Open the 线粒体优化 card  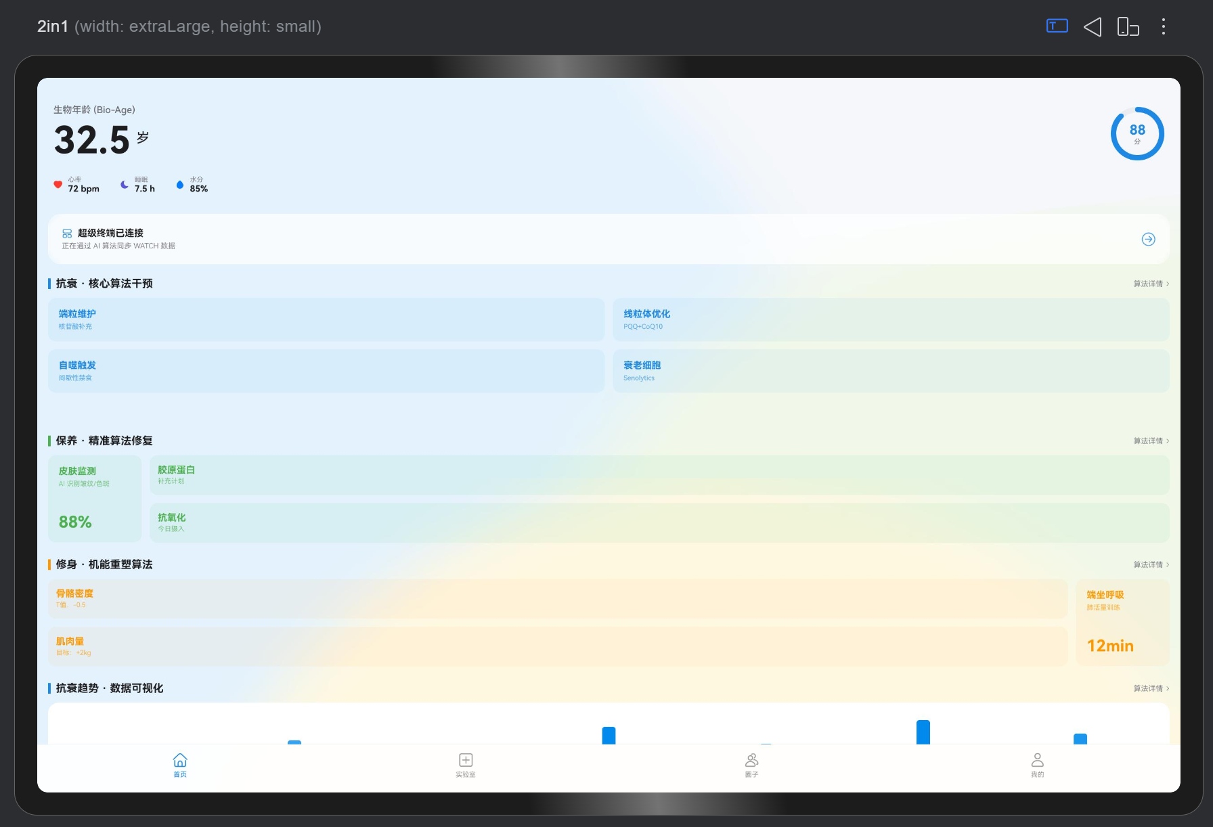point(891,319)
